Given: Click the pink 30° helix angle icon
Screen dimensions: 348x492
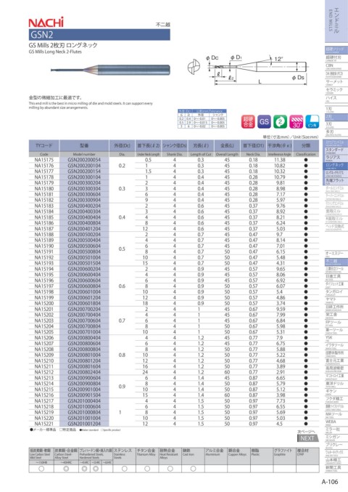Looking at the screenshot, I should pyautogui.click(x=296, y=121).
